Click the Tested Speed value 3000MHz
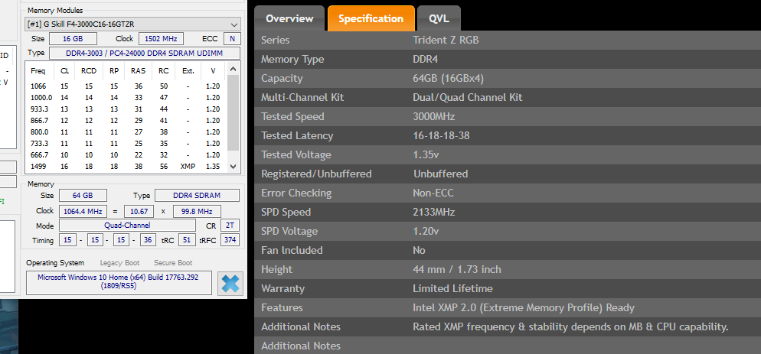This screenshot has height=354, width=761. coord(433,117)
